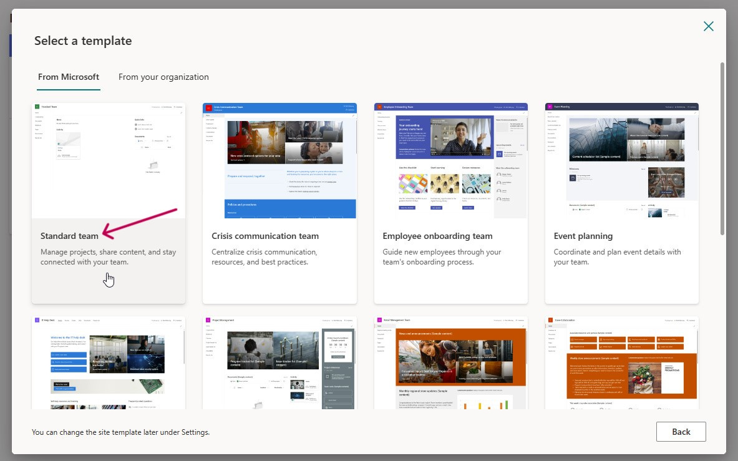Open the From your organization tab
The height and width of the screenshot is (461, 738).
point(163,77)
